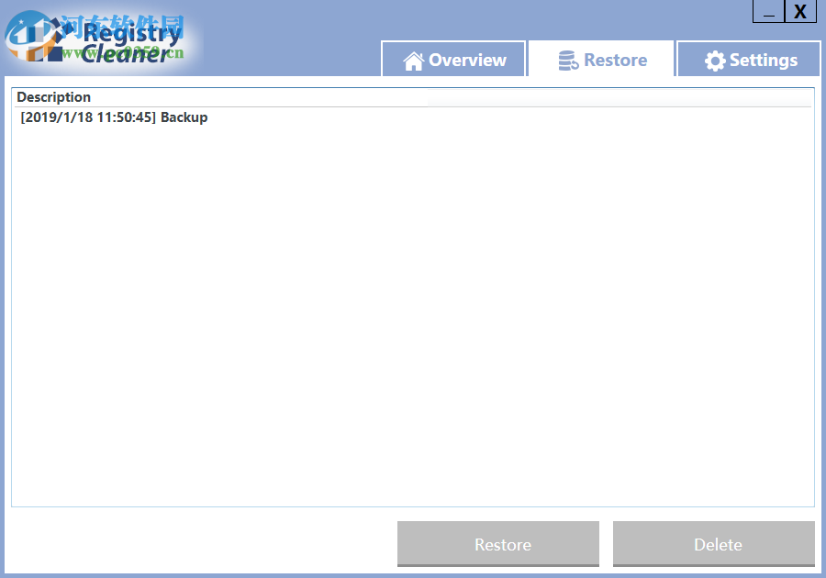Select the database icon on the Restore tab

click(x=569, y=59)
